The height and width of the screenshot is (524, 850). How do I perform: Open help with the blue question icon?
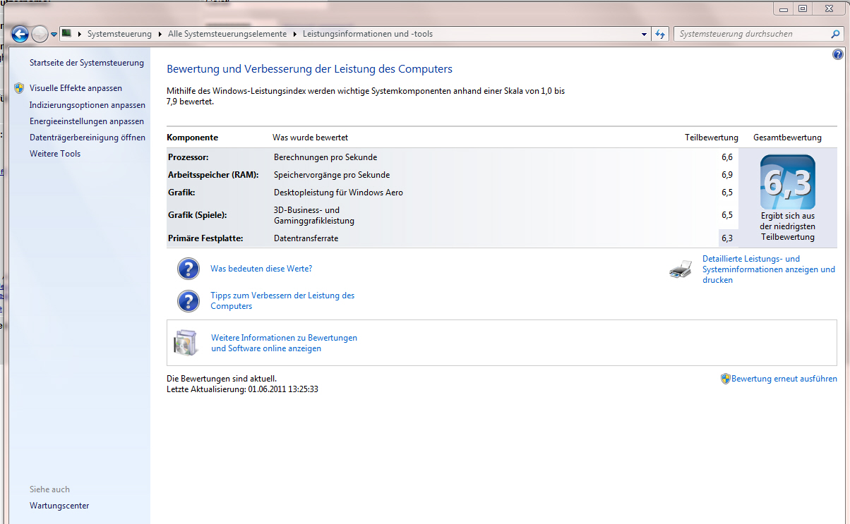[838, 54]
